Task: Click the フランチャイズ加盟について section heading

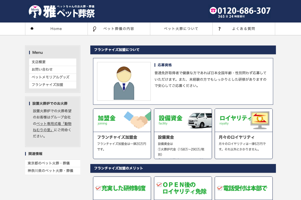Action: click(183, 50)
